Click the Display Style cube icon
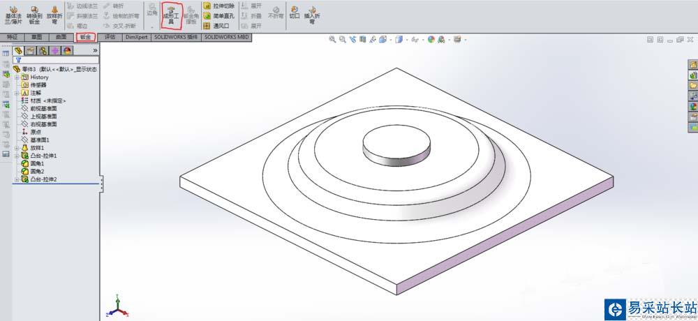 pos(399,40)
